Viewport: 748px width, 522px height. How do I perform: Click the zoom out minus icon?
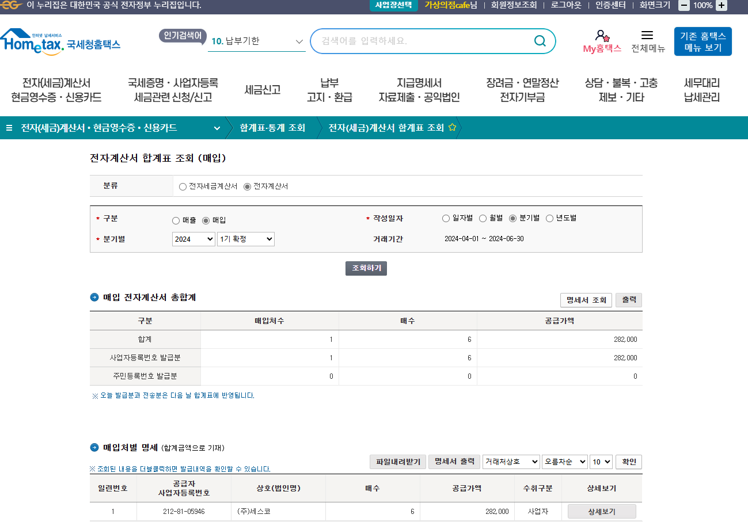pos(684,5)
